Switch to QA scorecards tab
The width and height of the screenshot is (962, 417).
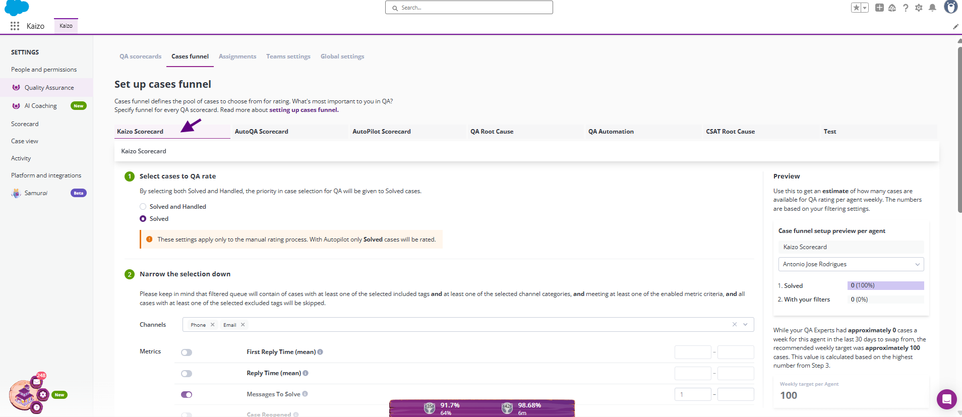coord(140,56)
